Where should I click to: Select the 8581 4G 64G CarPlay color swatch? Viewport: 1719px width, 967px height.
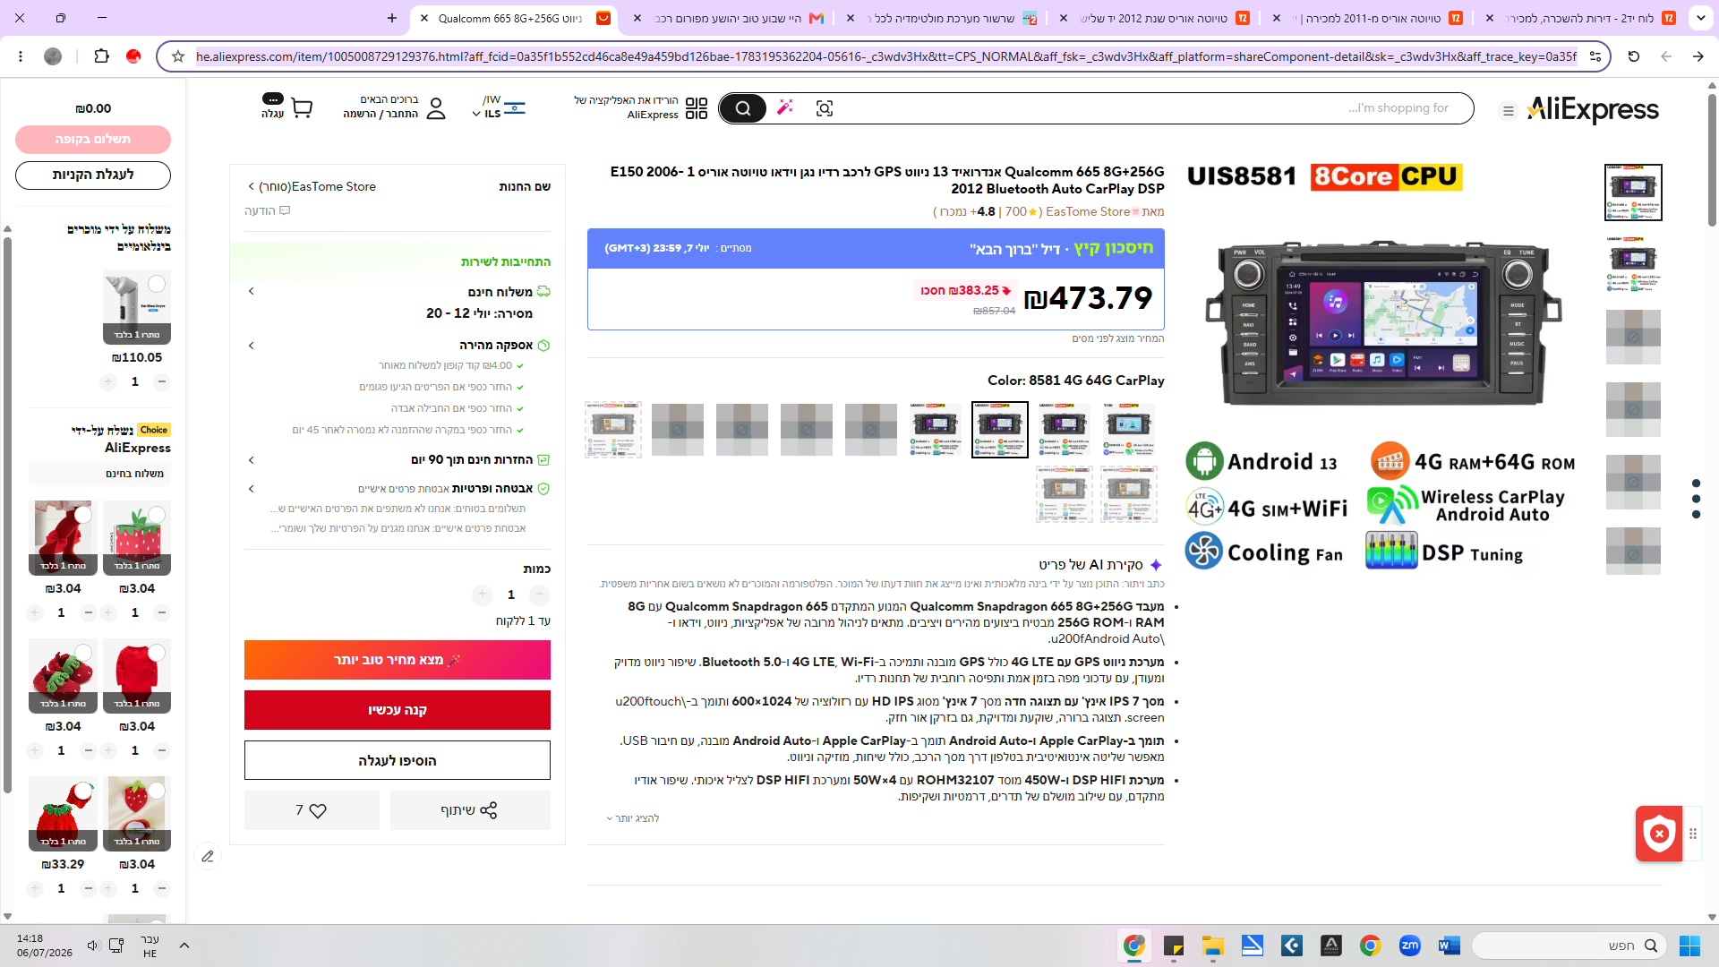point(1000,430)
